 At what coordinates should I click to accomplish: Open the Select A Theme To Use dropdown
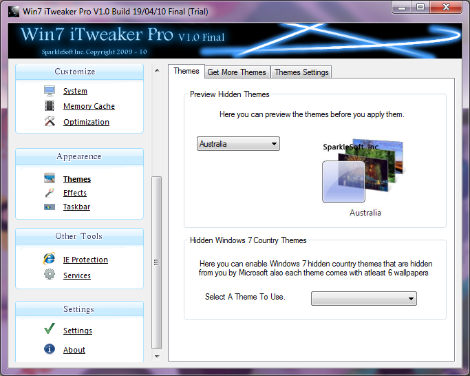coord(364,299)
